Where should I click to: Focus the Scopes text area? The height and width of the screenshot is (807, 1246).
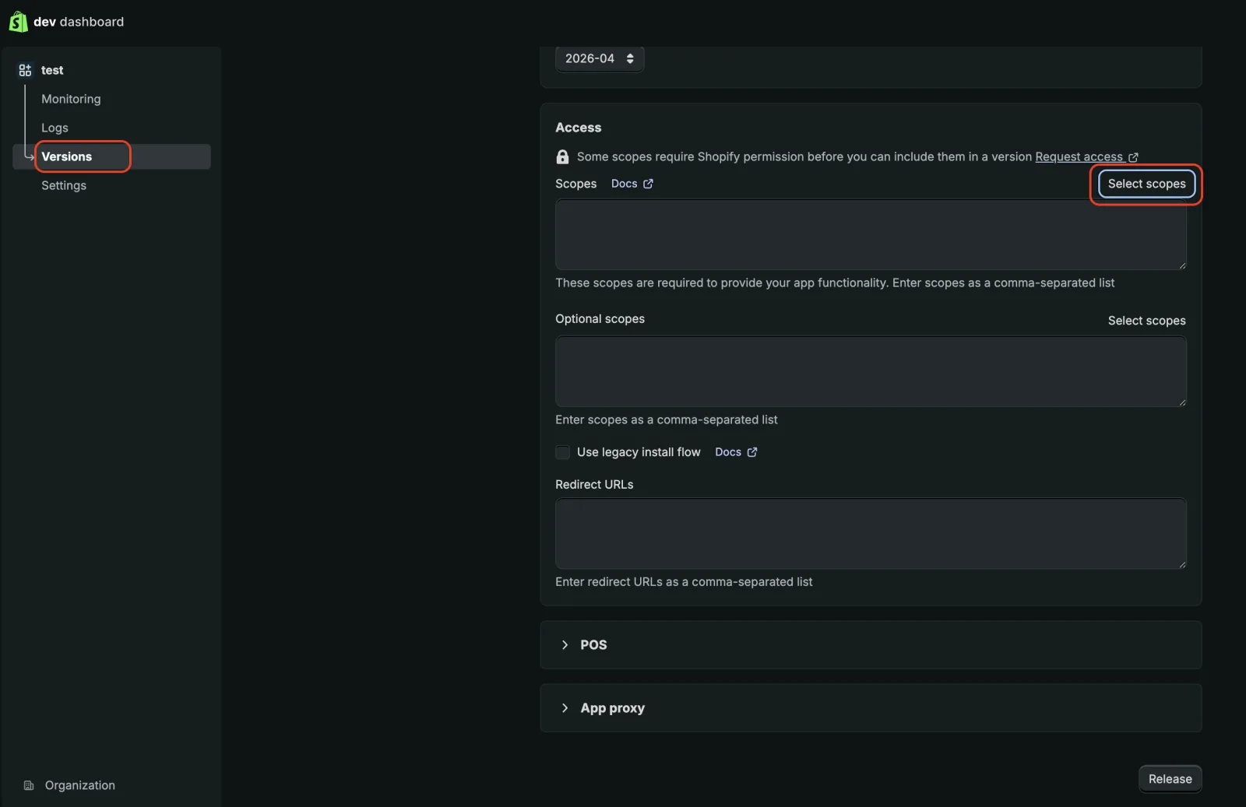click(871, 234)
